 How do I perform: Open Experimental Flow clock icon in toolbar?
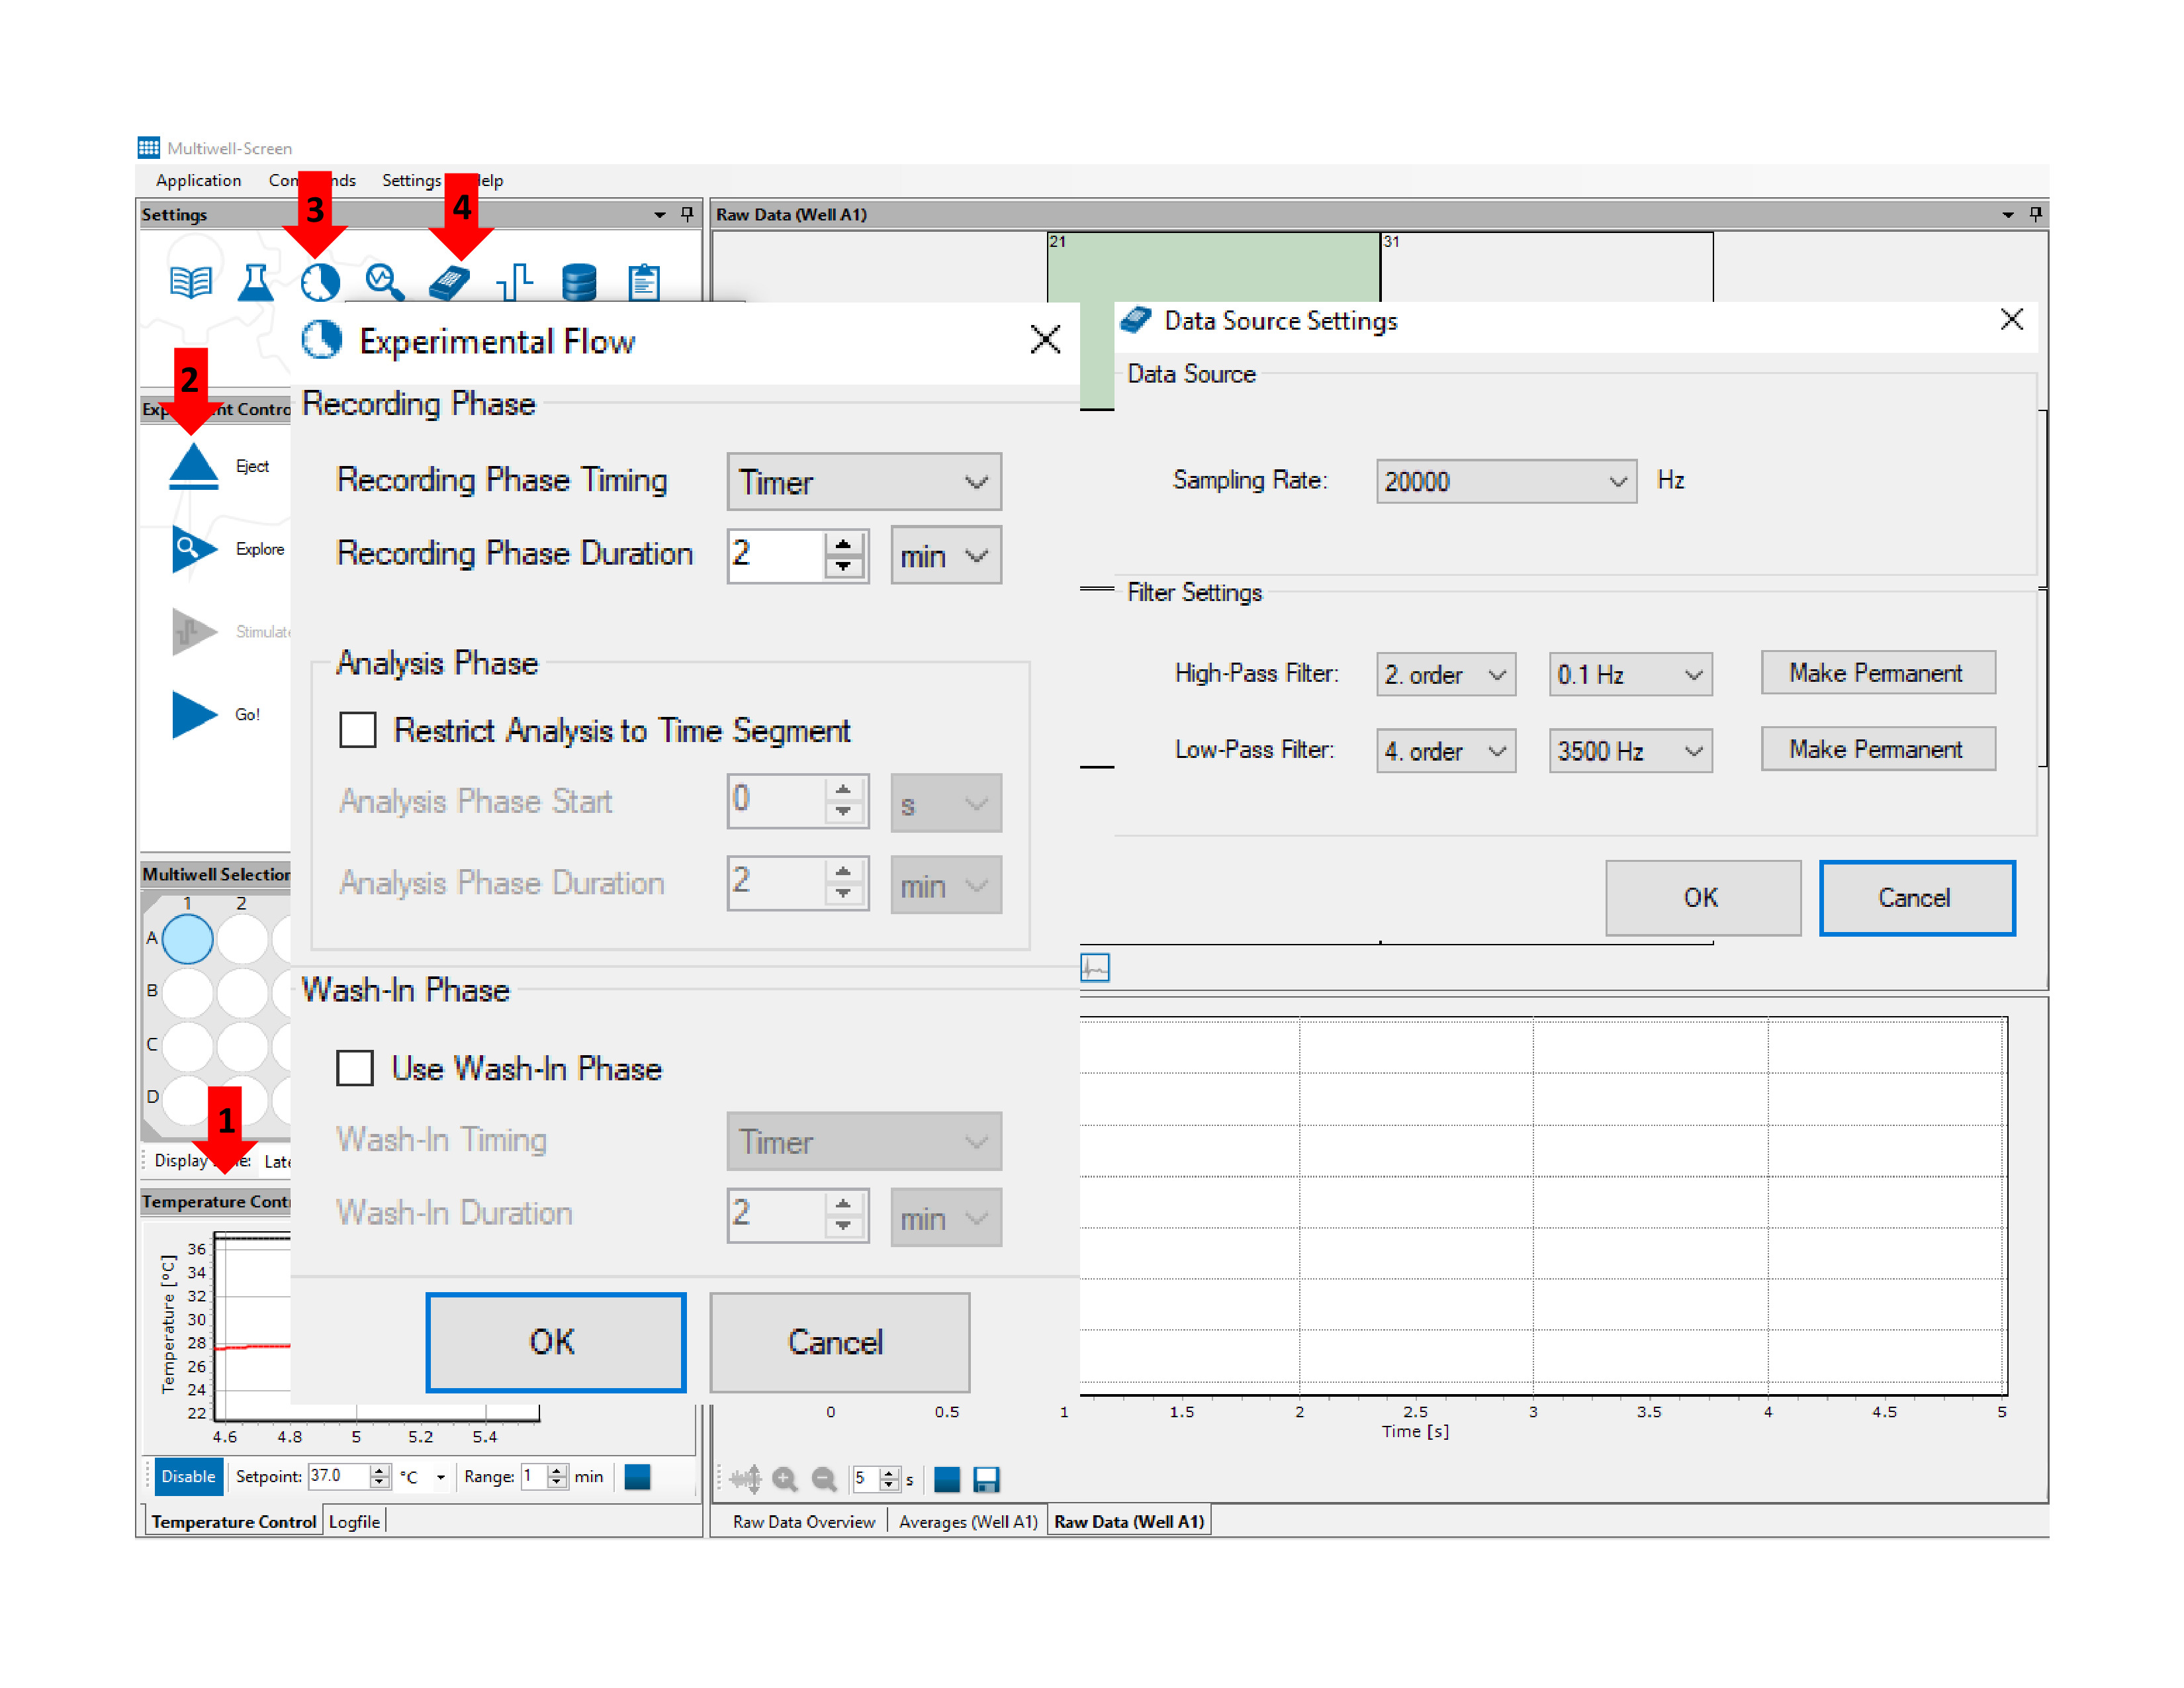click(320, 282)
